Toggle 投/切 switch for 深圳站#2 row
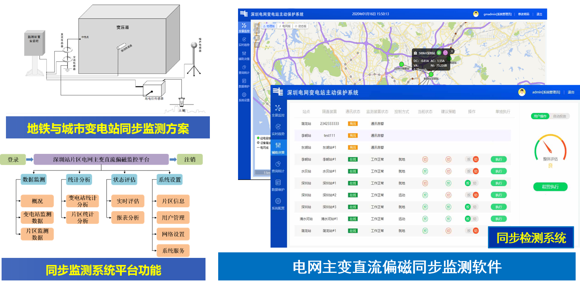This screenshot has height=284, width=580. pyautogui.click(x=472, y=195)
